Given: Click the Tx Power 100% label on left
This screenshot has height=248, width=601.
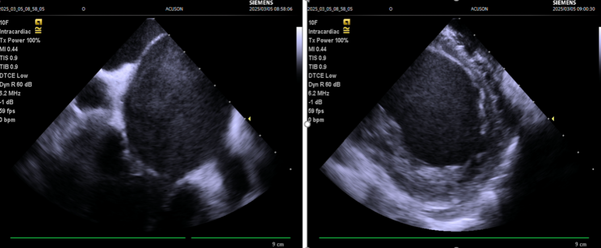Looking at the screenshot, I should pos(20,41).
